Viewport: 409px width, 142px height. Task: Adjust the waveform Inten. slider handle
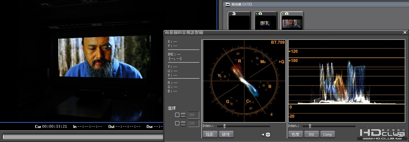tap(310, 126)
